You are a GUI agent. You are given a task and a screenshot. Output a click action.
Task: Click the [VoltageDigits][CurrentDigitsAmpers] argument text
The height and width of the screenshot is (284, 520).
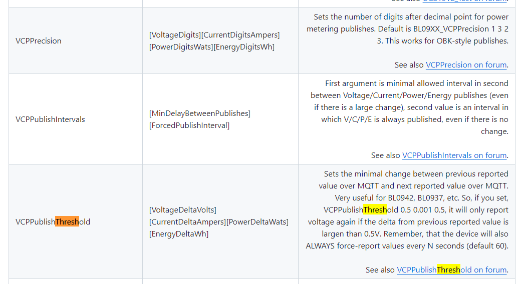214,35
